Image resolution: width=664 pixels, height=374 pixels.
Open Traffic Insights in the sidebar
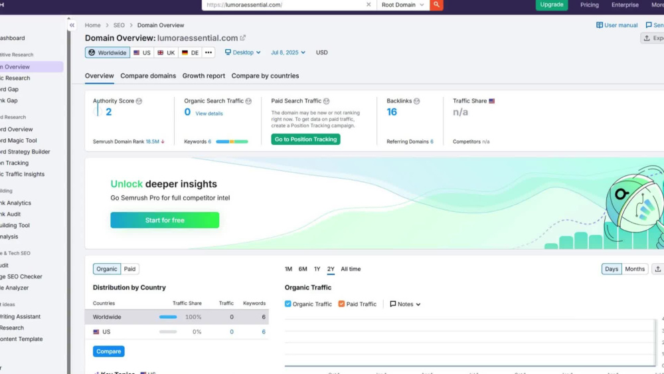(x=22, y=174)
